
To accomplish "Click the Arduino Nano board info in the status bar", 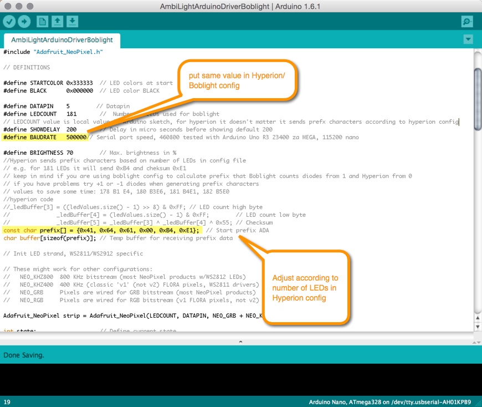I will pyautogui.click(x=393, y=401).
